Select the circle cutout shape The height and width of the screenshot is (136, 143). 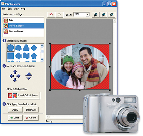coord(11,48)
